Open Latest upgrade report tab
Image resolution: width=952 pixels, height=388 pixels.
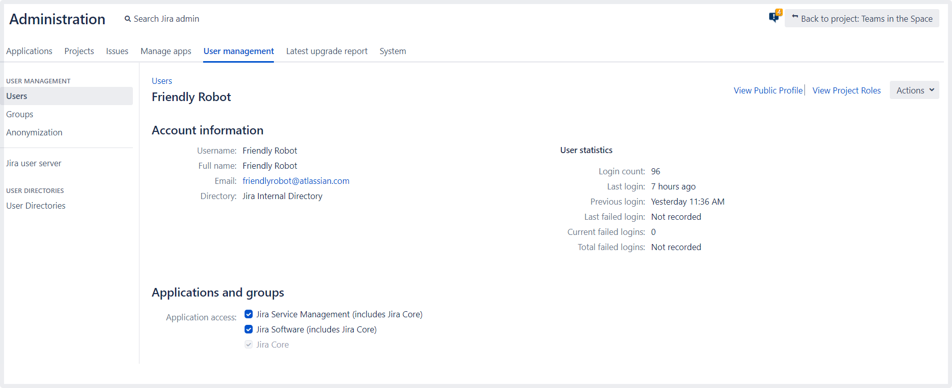pyautogui.click(x=326, y=51)
